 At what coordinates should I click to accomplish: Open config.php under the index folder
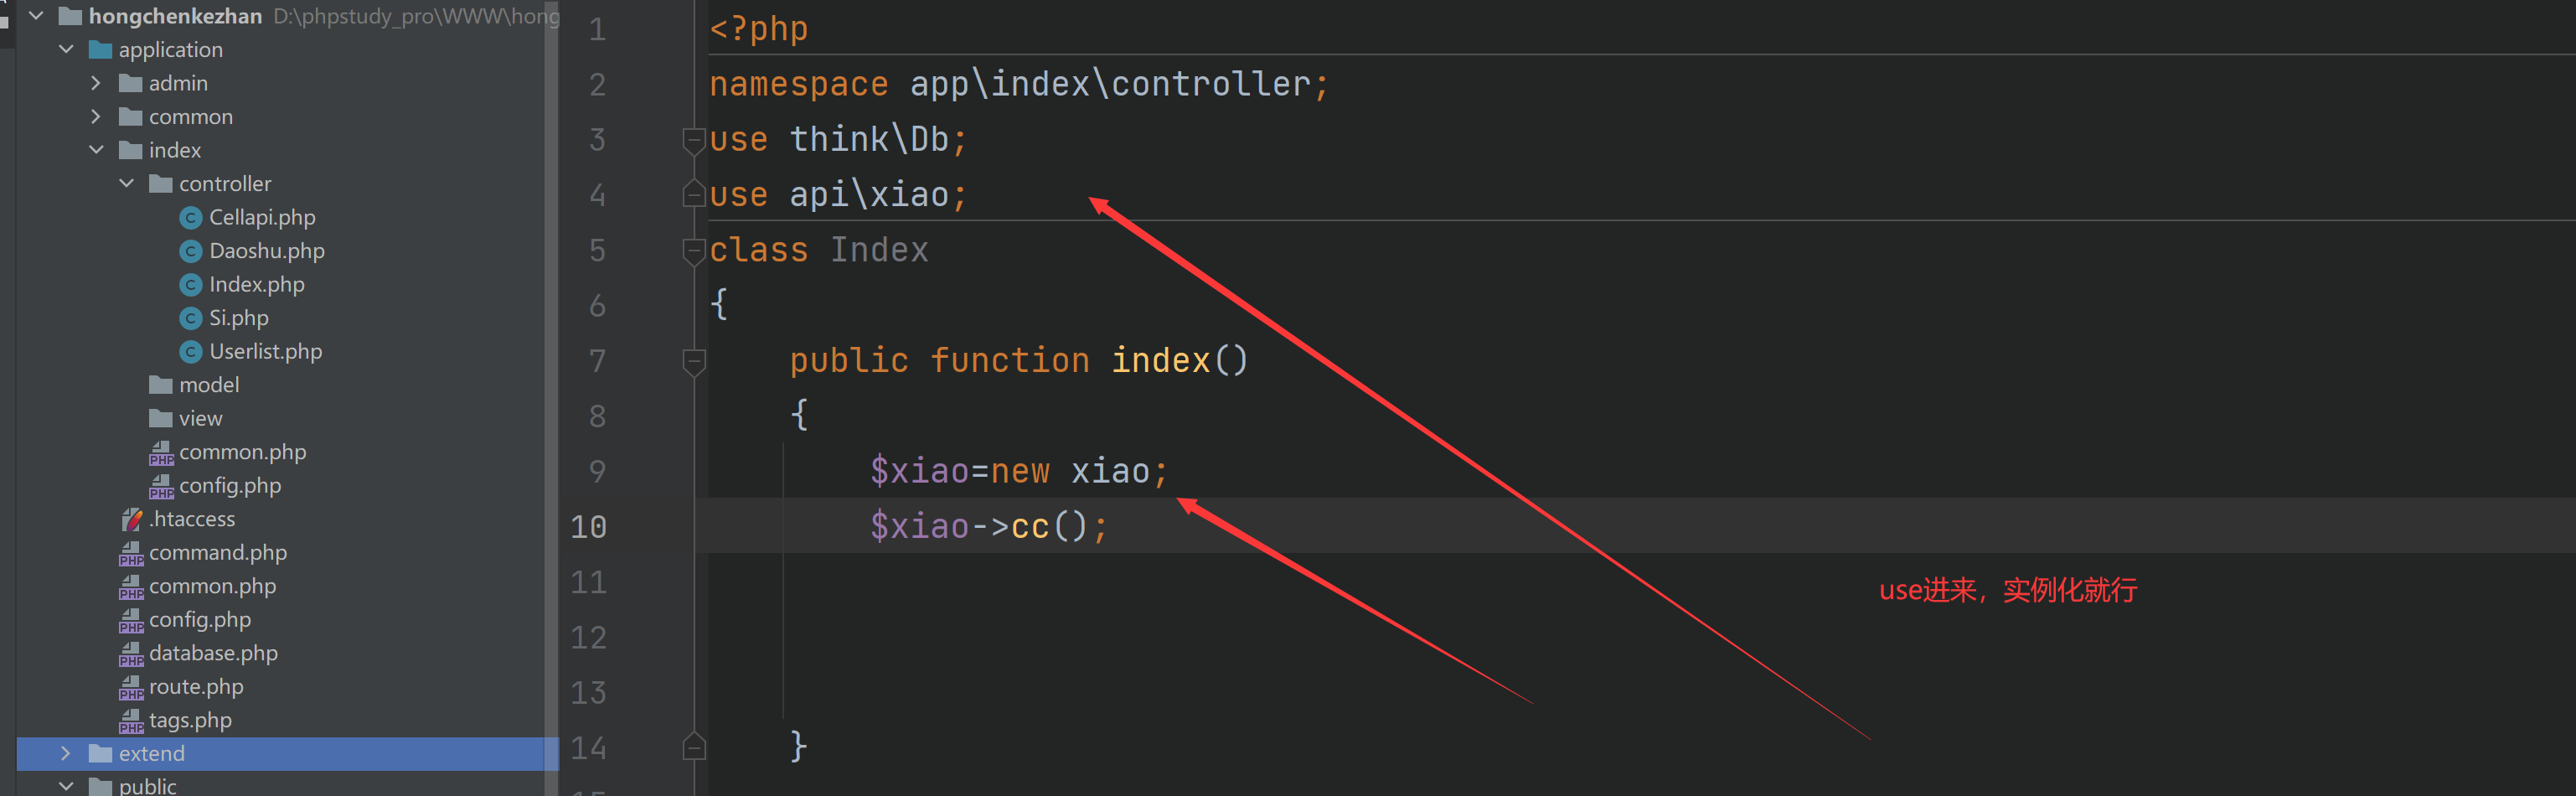coord(230,486)
